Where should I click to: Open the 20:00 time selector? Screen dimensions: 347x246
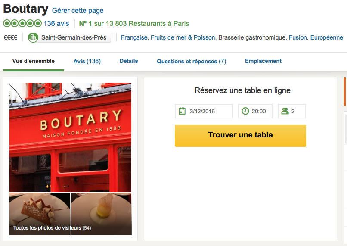pyautogui.click(x=255, y=111)
